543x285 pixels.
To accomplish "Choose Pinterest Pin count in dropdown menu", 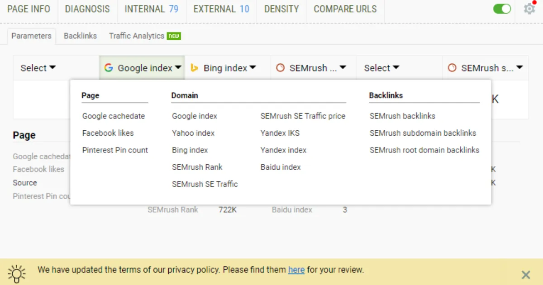I will pos(115,150).
